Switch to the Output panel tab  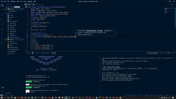(x=37, y=53)
